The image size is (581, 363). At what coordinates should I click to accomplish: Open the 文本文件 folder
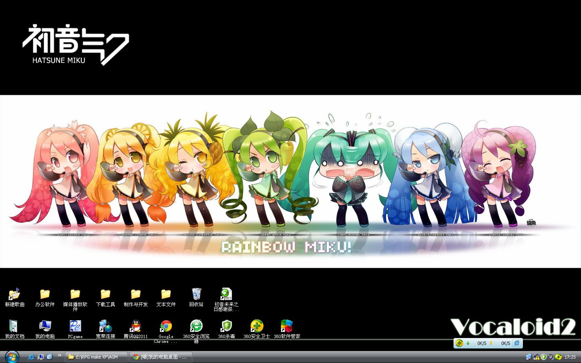166,298
